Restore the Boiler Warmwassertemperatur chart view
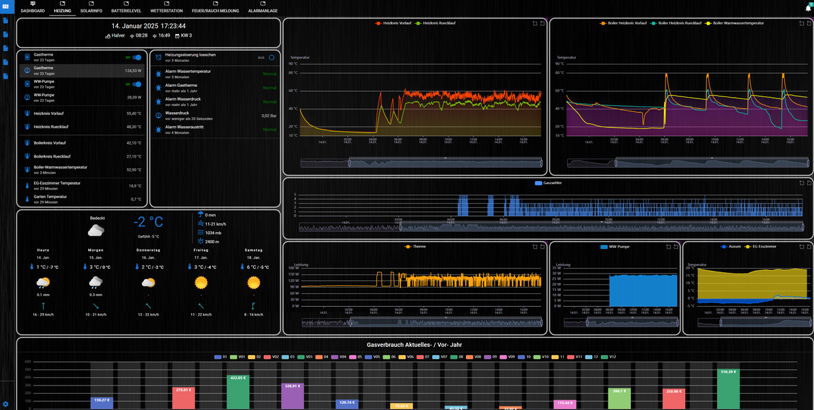814x410 pixels. 808,23
